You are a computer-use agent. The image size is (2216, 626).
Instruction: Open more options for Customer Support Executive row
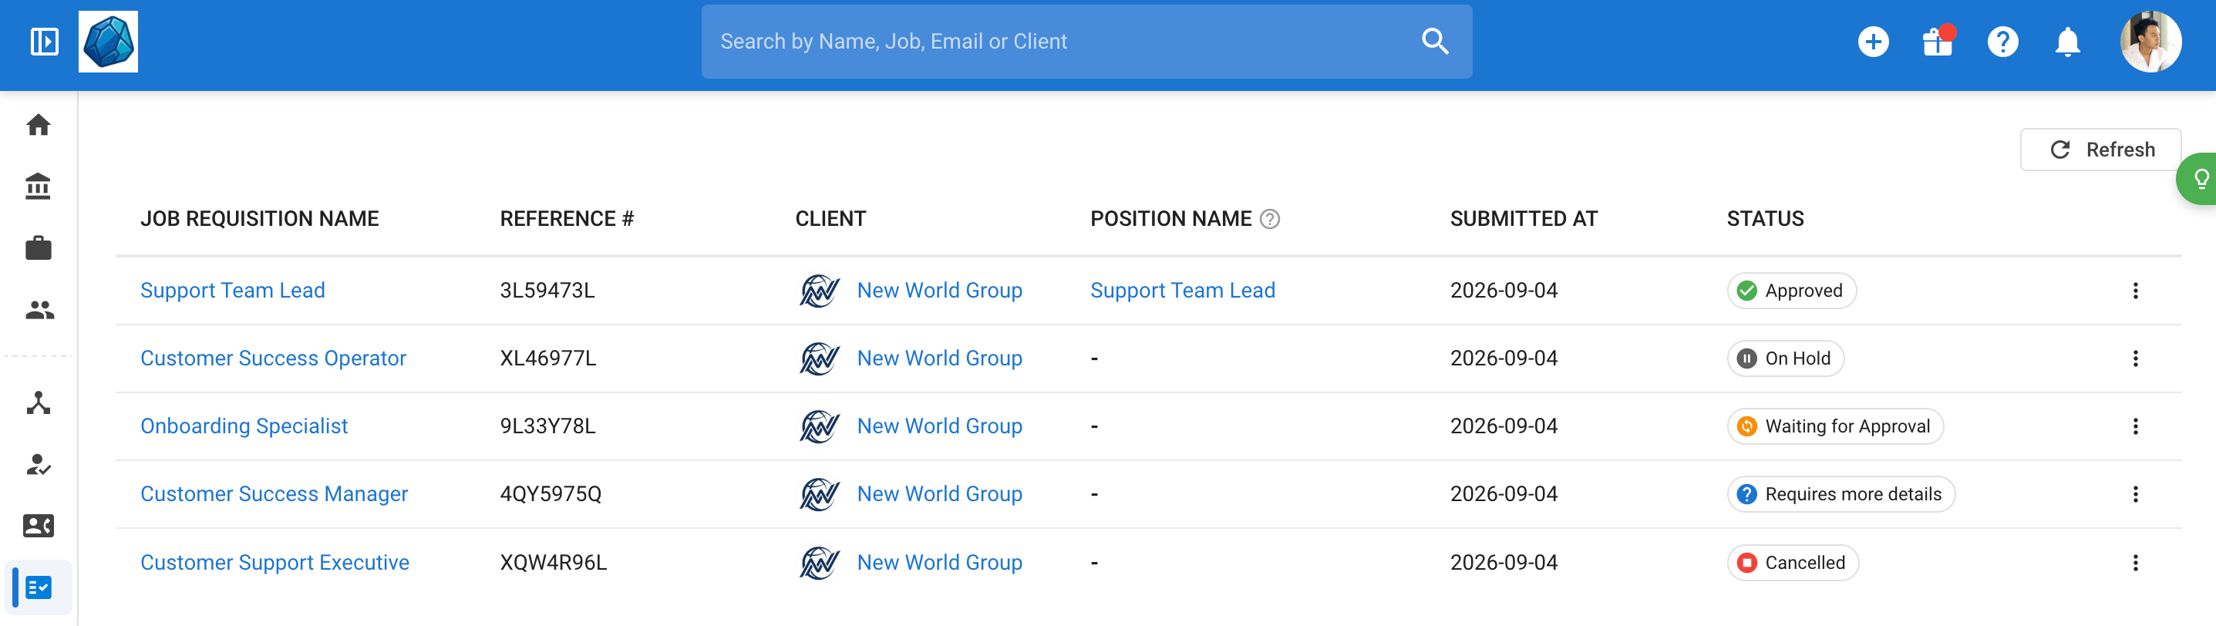click(2135, 564)
